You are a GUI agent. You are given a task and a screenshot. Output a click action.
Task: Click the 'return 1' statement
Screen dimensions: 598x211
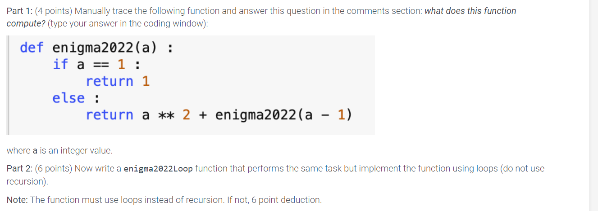pos(118,82)
